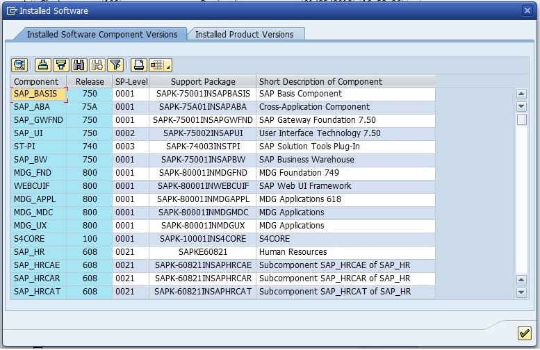The image size is (540, 350).
Task: Click SP-Level 0002 in SAP_UI row
Action: pos(131,133)
